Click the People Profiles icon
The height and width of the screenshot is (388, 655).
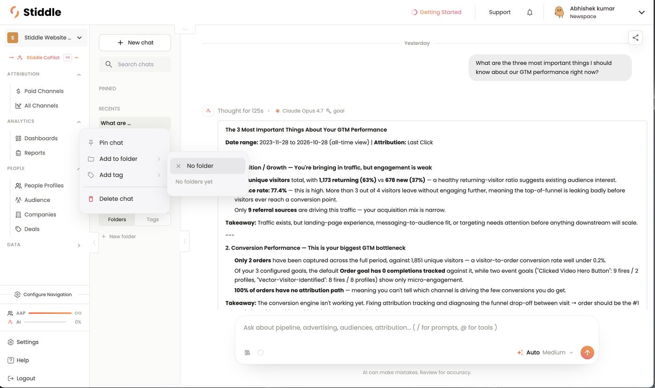(18, 186)
